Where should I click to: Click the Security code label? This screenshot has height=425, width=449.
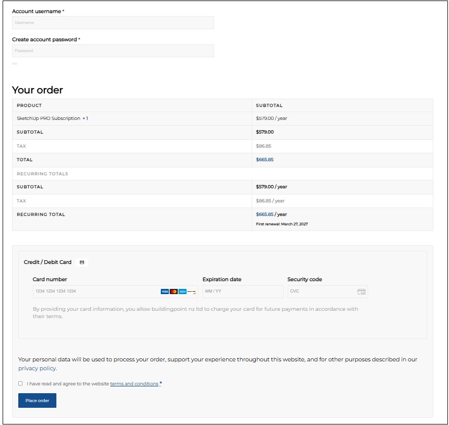305,279
